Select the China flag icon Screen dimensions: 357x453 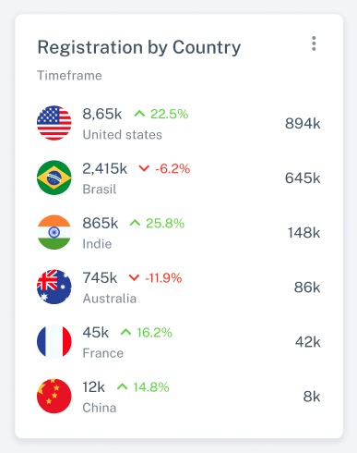coord(54,396)
